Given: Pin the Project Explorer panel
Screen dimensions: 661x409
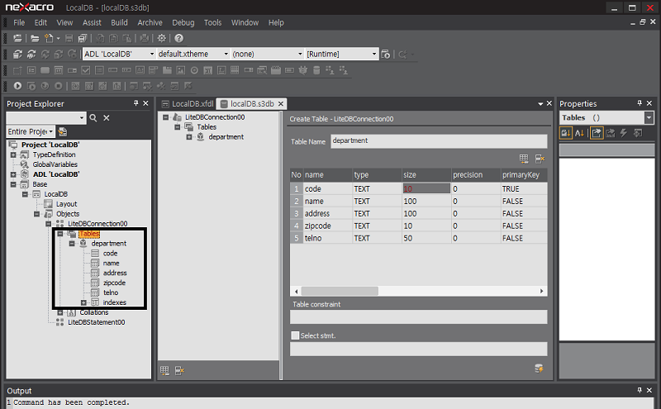Looking at the screenshot, I should pyautogui.click(x=136, y=103).
